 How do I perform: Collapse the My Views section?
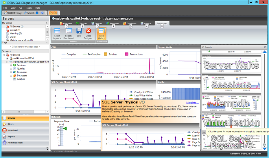coord(47,23)
